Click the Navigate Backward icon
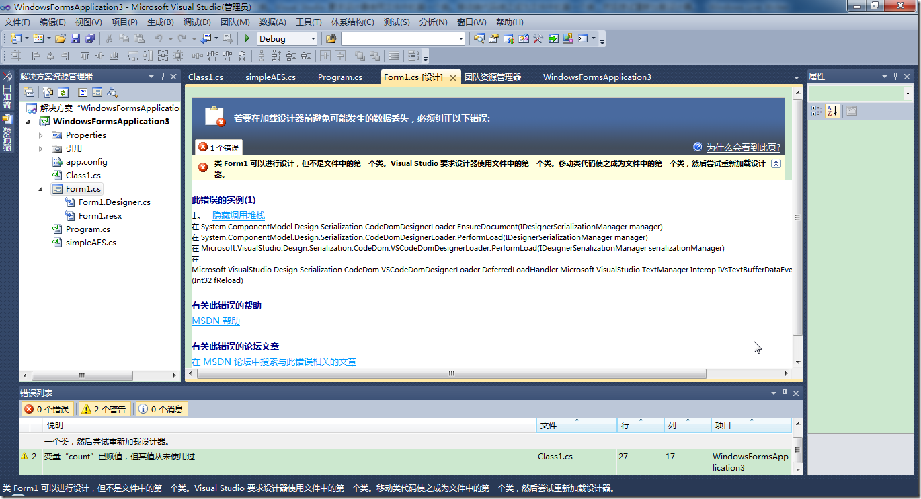Screen dimensions: 921x499 tap(206, 38)
